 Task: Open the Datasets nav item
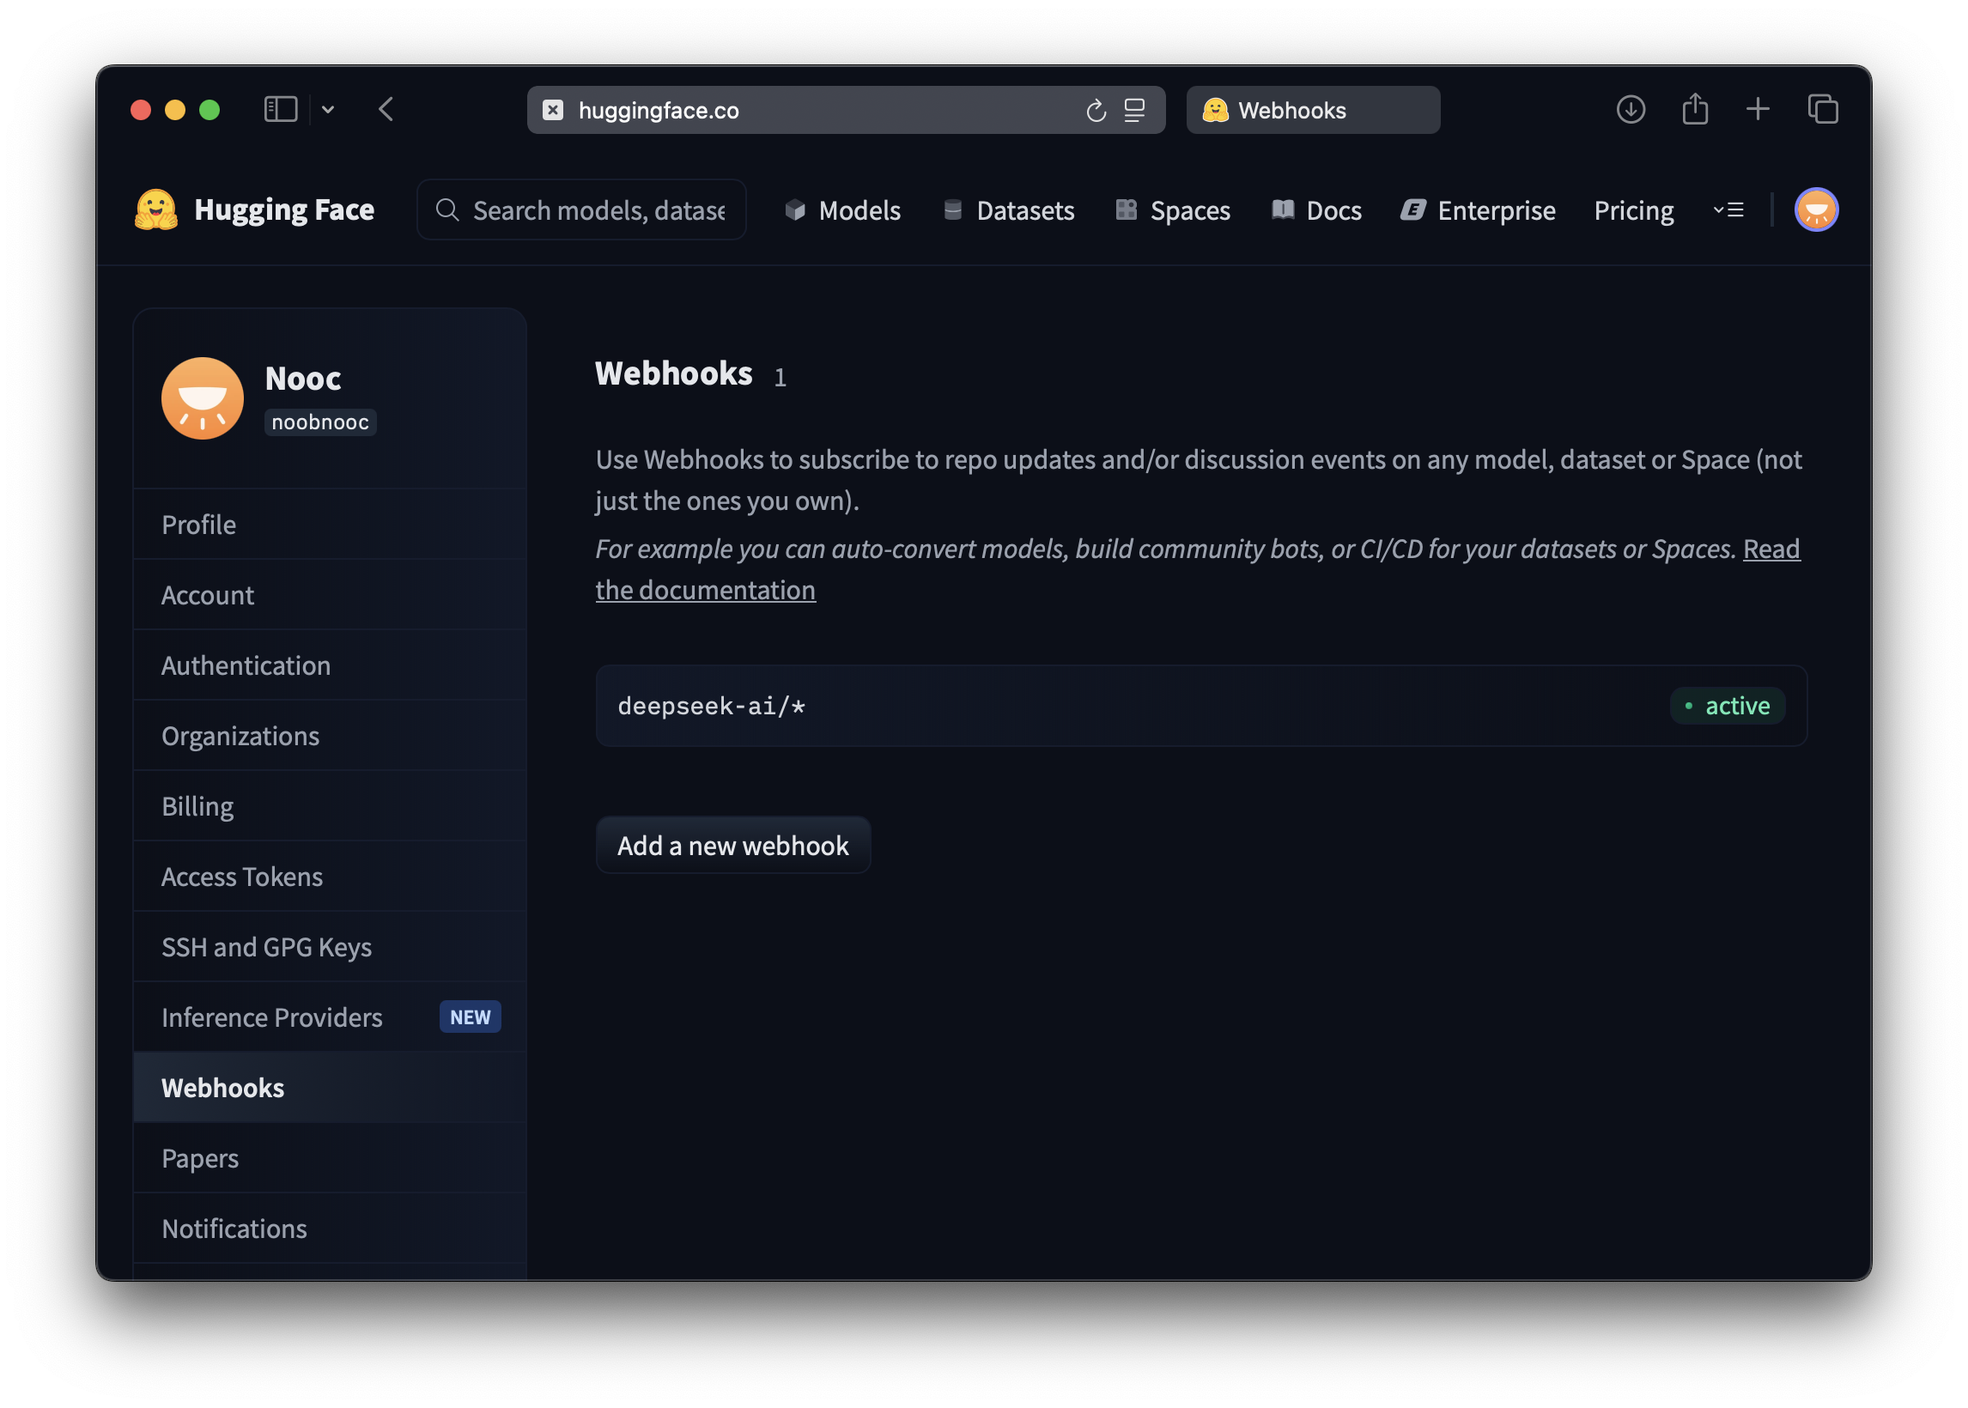(1008, 209)
